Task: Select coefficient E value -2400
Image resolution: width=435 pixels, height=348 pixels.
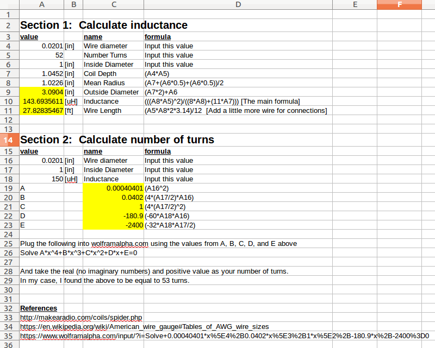Action: tap(113, 225)
